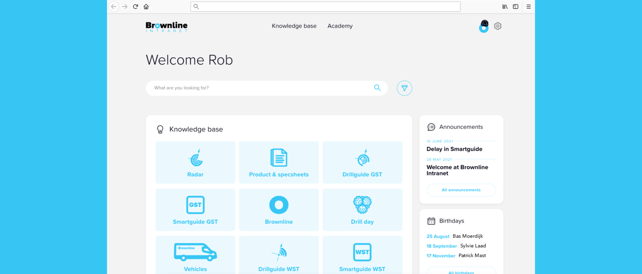Viewport: 642px width, 274px height.
Task: Open the Brownline tile
Action: pyautogui.click(x=279, y=210)
